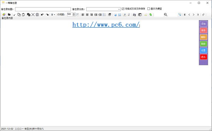Toggle the 无格式文本文件保存 checkbox
This screenshot has width=212, height=131.
pos(123,8)
